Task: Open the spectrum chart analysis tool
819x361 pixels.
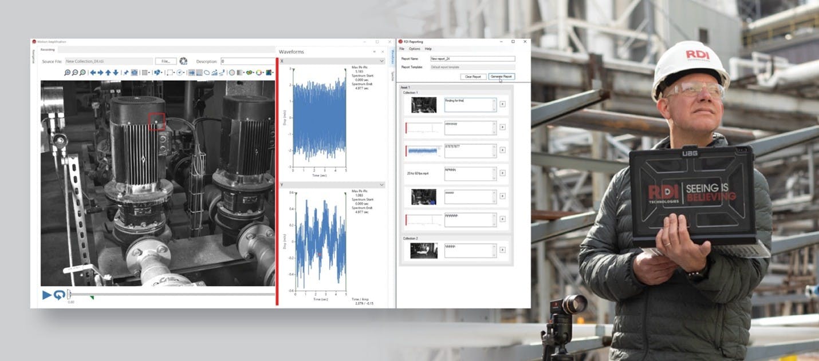Action: [214, 73]
